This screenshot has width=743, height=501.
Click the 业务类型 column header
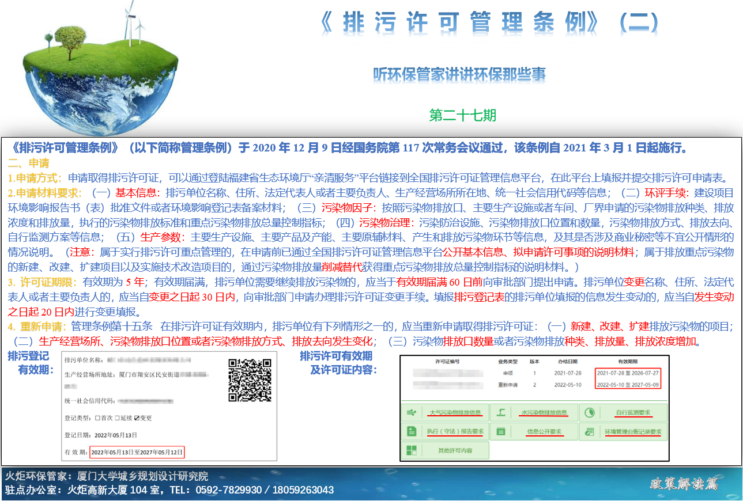[x=507, y=362]
